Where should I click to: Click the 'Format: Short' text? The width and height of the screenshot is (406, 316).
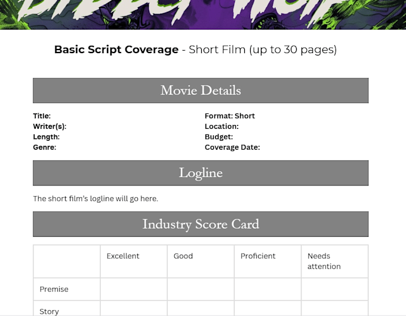(230, 116)
